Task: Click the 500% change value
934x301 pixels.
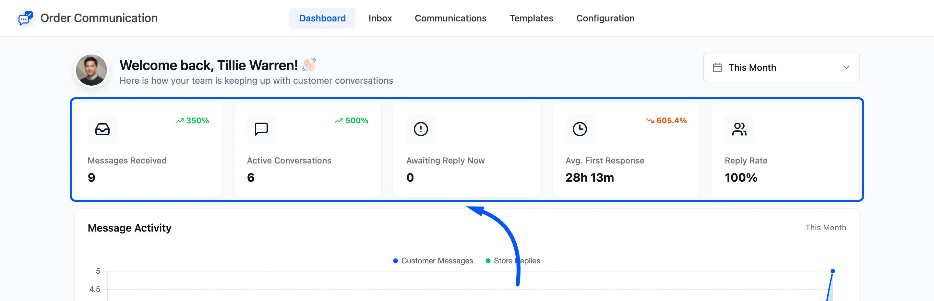Action: point(357,121)
